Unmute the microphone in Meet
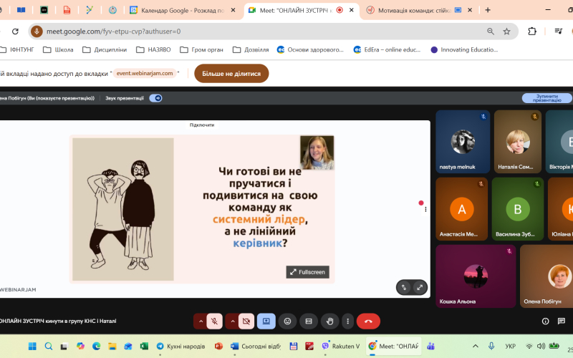 tap(215, 321)
